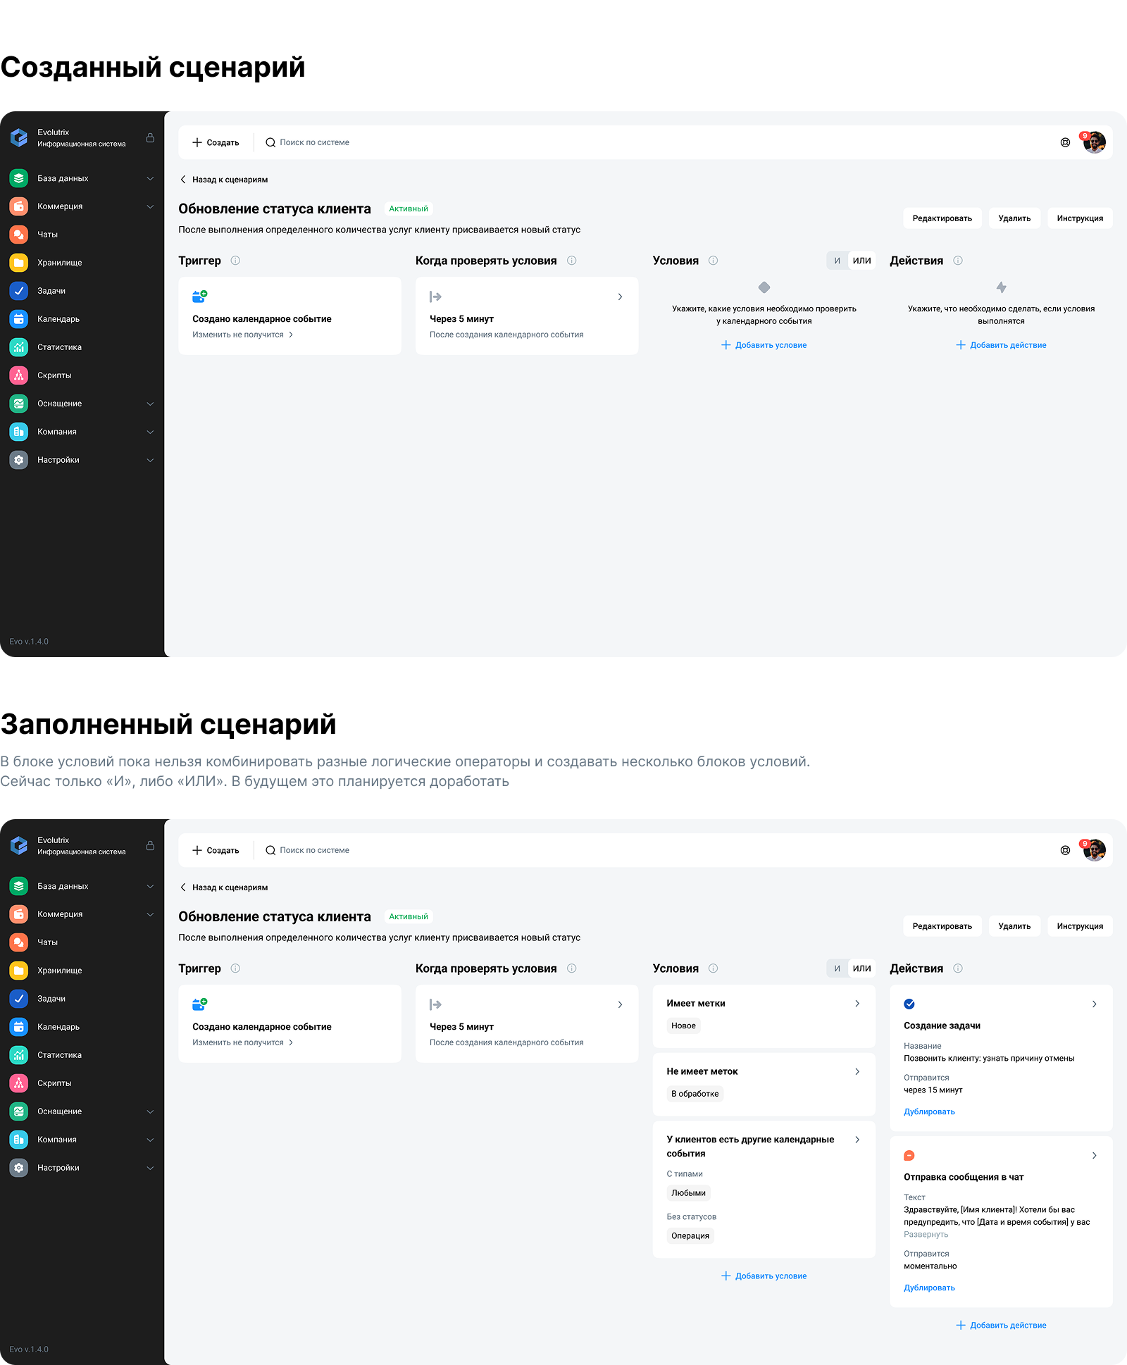
Task: Open Не имеет меток condition chevron
Action: tap(857, 1071)
